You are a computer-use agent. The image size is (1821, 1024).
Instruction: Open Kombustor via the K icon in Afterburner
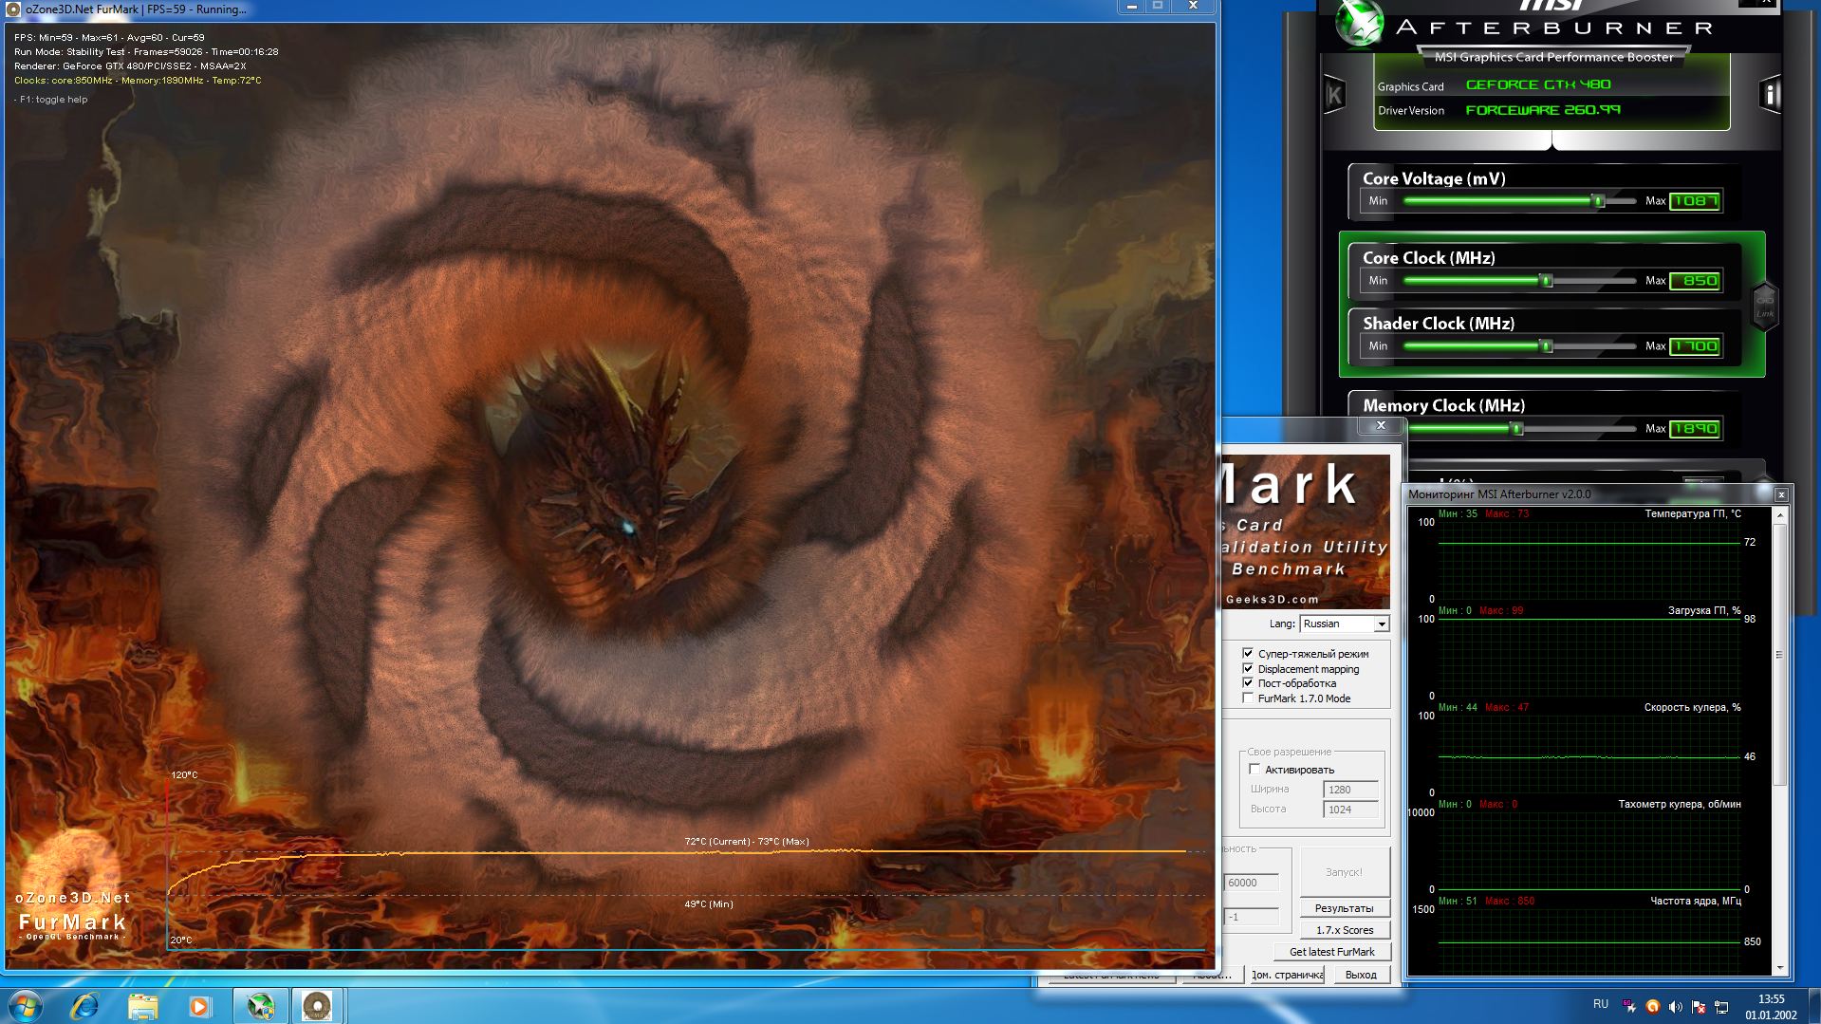point(1334,95)
